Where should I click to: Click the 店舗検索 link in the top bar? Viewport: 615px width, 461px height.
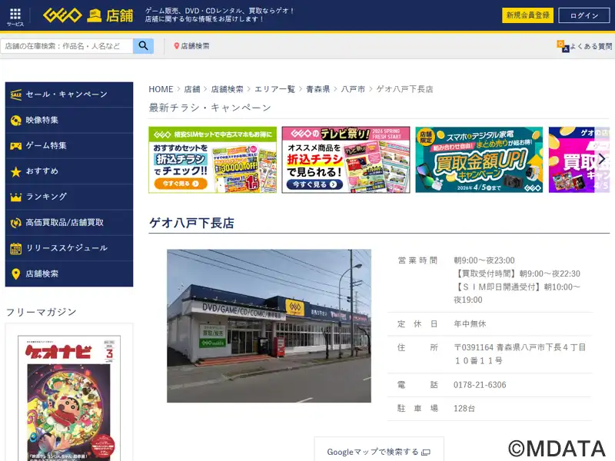(191, 46)
